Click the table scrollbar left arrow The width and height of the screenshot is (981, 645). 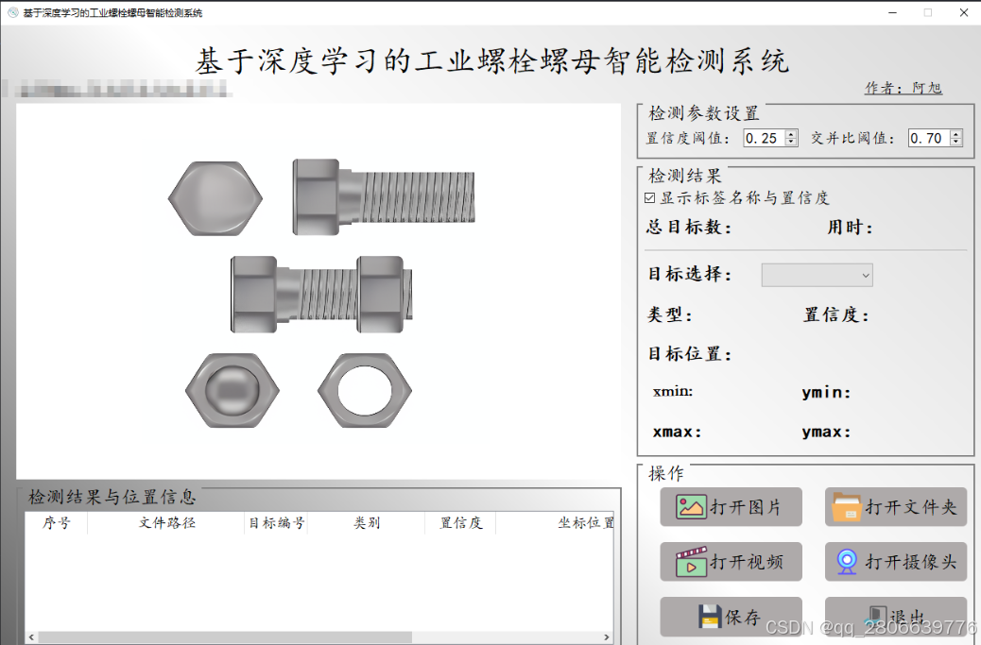click(x=31, y=637)
